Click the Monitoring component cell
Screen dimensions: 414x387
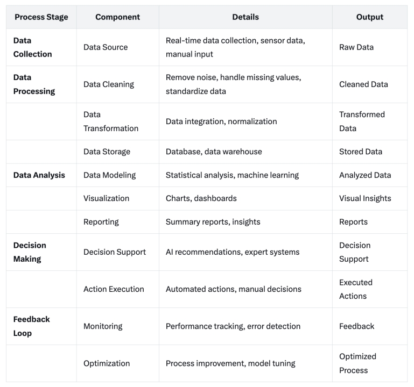click(x=103, y=326)
